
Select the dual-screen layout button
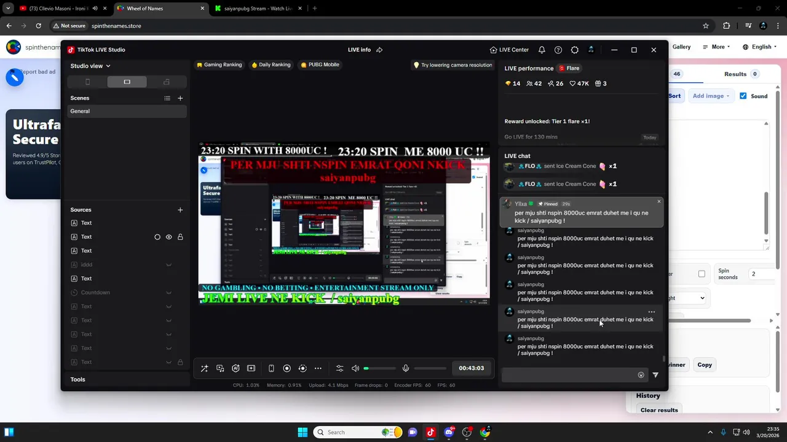(166, 82)
